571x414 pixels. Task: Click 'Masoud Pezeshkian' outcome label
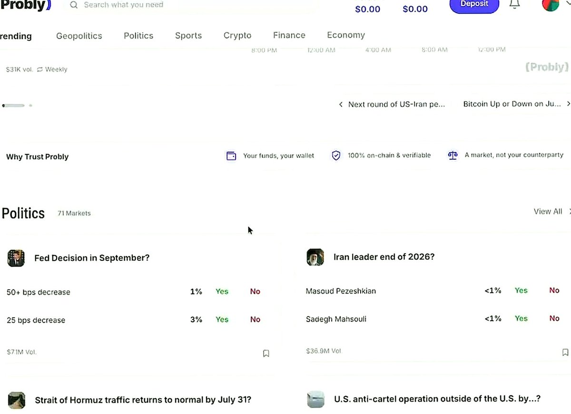(x=341, y=291)
